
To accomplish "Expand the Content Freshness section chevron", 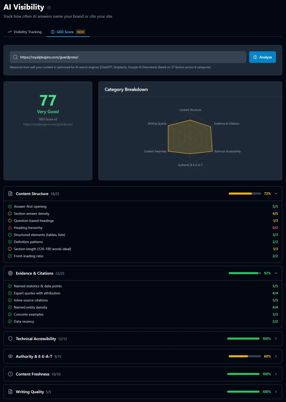I will click(276, 374).
